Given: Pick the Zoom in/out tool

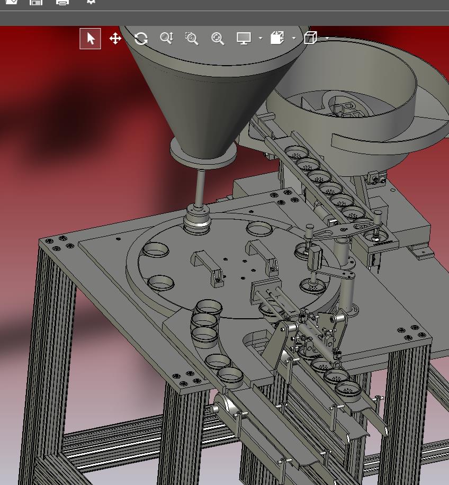Looking at the screenshot, I should point(166,38).
